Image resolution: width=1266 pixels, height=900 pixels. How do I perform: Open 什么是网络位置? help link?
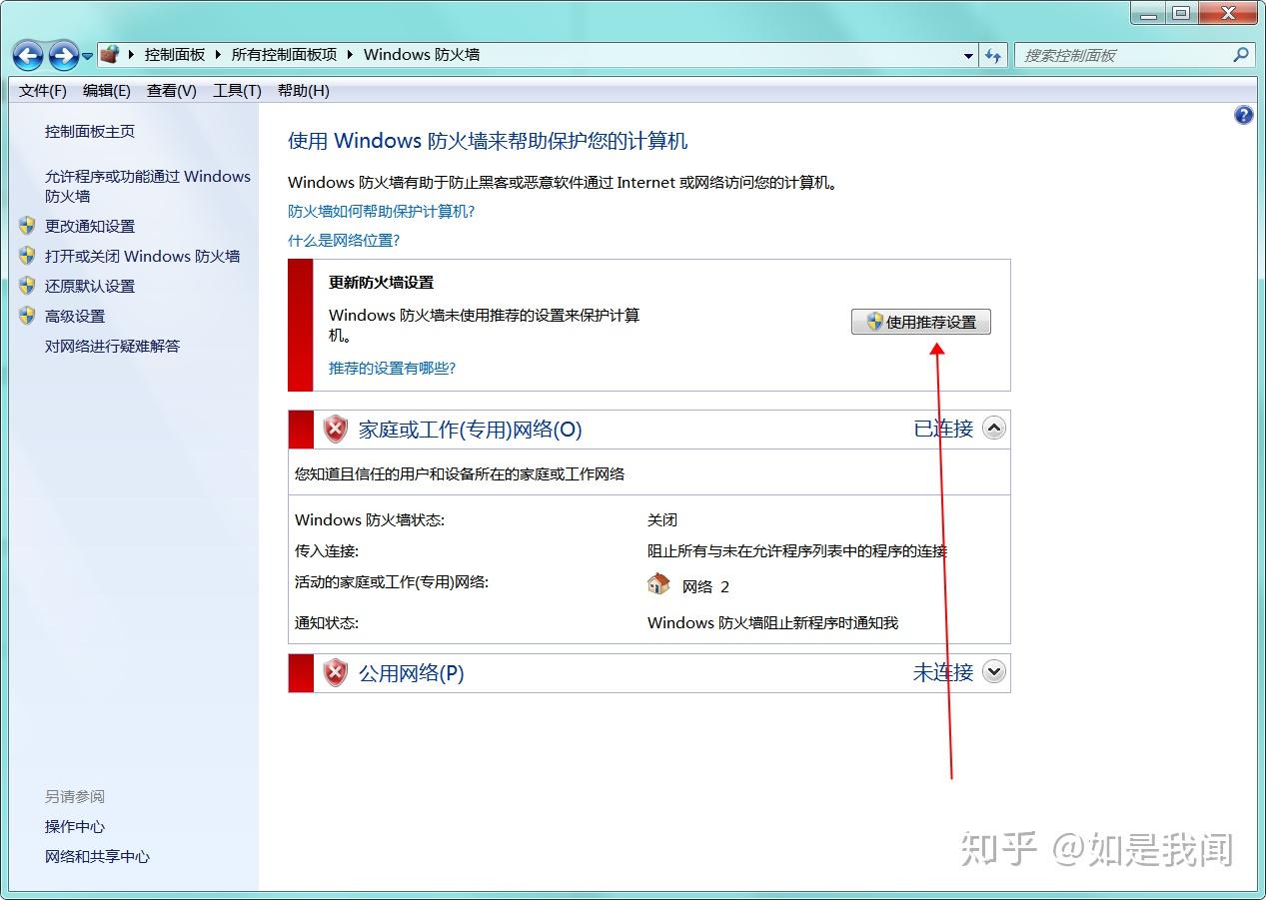(344, 241)
